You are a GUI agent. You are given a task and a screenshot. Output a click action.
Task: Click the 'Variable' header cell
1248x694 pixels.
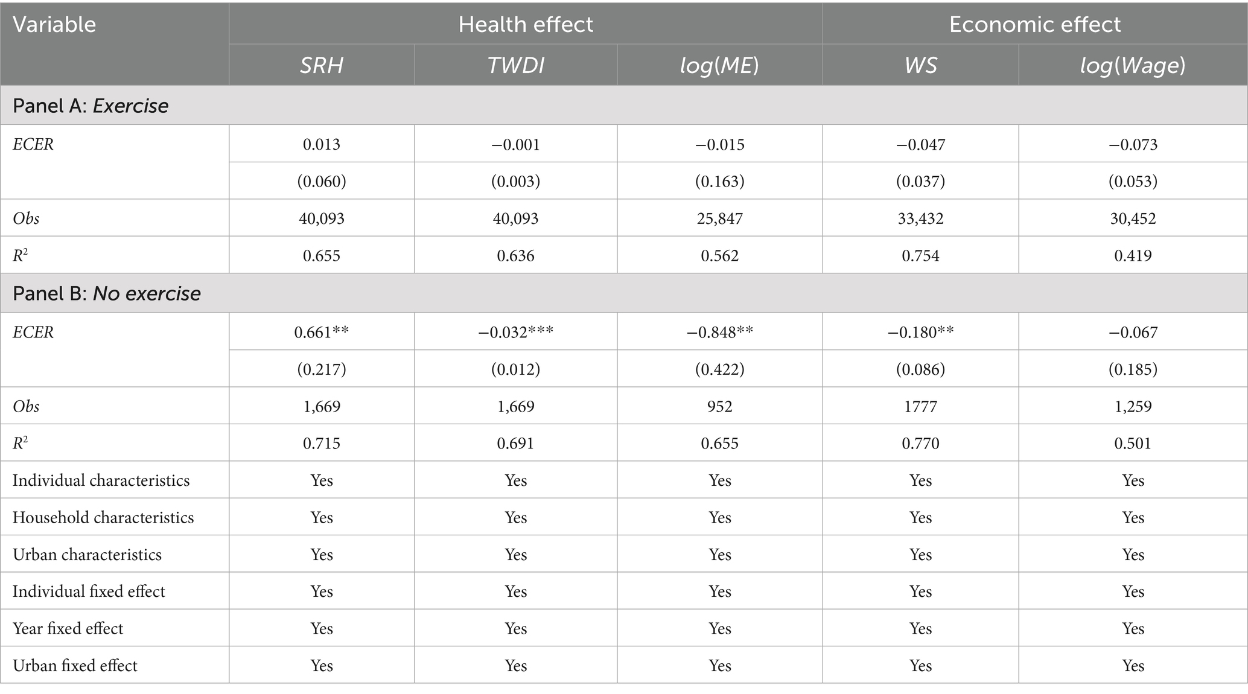click(x=54, y=24)
